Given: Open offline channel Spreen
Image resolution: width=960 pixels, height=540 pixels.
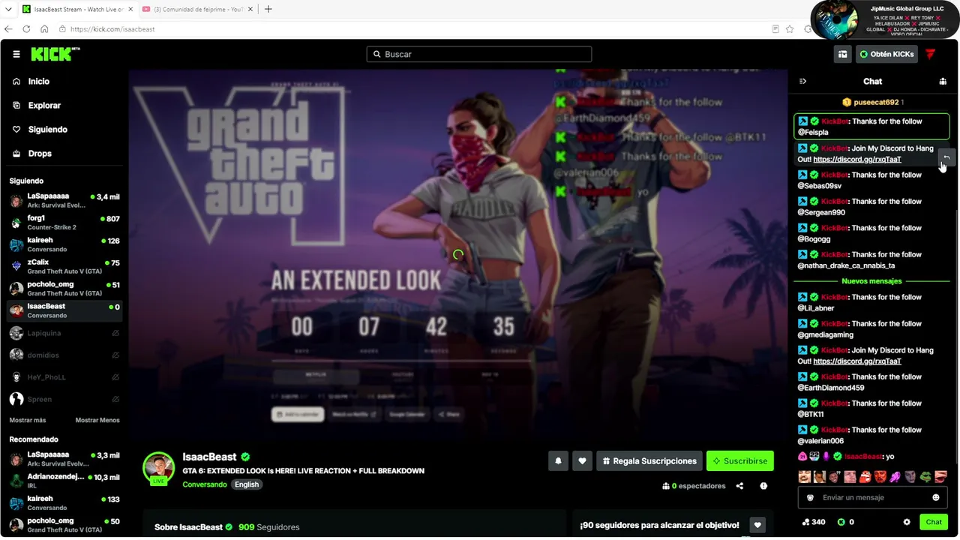Looking at the screenshot, I should click(64, 399).
